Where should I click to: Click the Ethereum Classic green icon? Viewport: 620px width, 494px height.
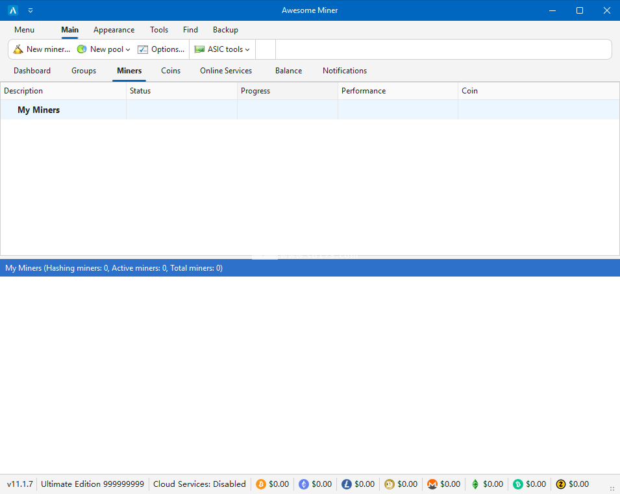[x=475, y=484]
